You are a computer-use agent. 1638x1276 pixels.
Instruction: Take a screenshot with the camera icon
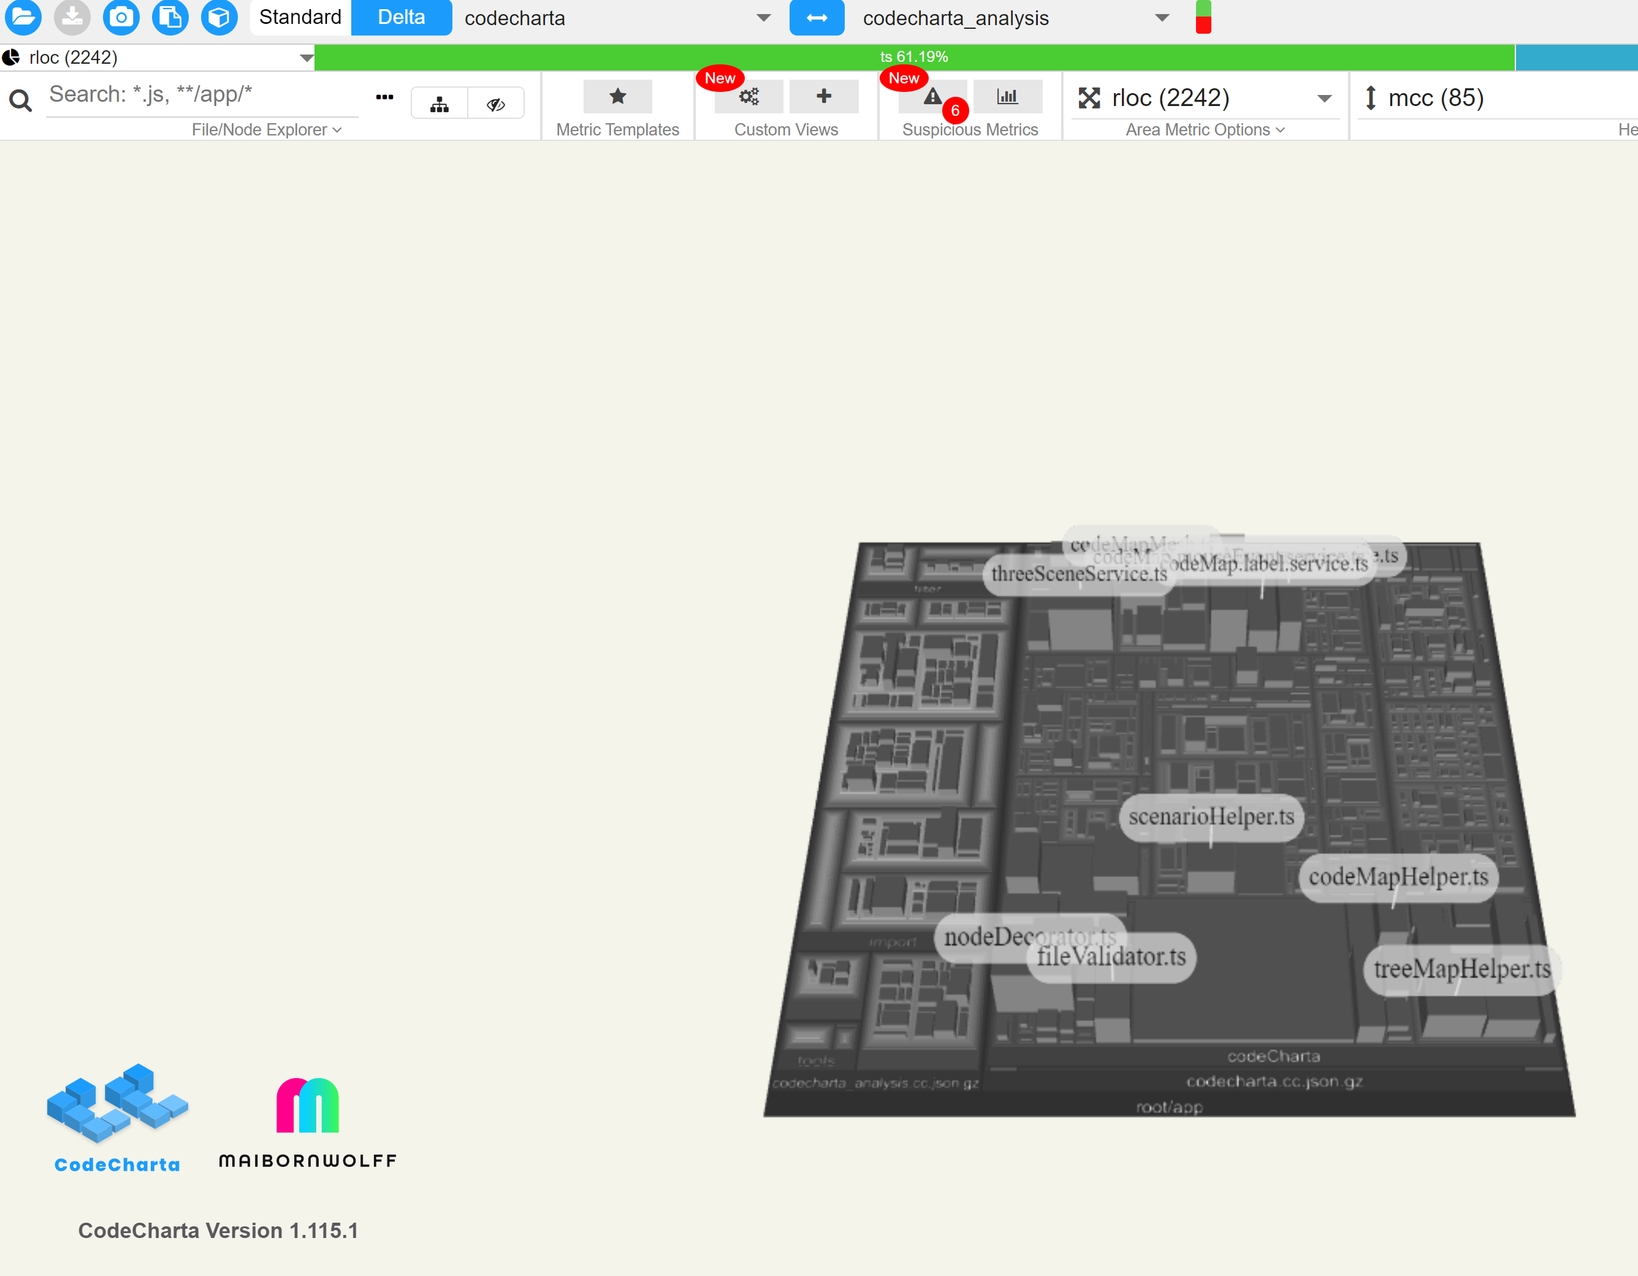(x=121, y=18)
